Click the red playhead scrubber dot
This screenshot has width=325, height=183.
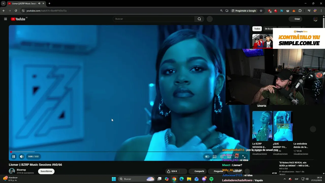click(x=11, y=152)
